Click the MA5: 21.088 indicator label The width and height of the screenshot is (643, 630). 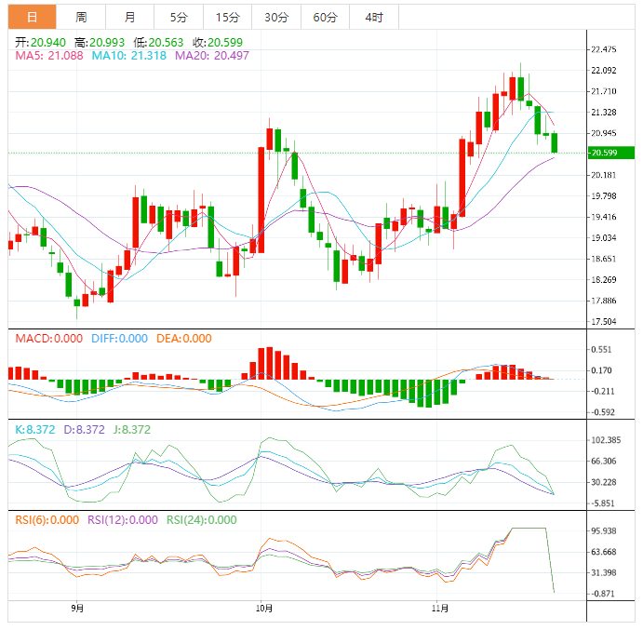(x=49, y=56)
